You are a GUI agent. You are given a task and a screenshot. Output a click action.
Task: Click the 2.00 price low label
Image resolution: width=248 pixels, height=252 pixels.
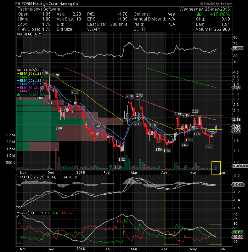58,128
